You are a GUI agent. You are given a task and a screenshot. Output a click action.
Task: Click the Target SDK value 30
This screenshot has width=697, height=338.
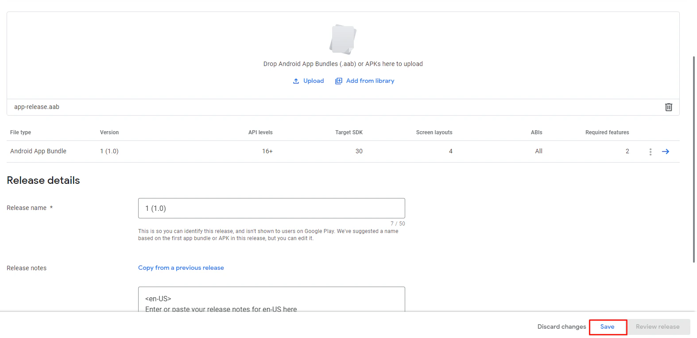coord(359,151)
